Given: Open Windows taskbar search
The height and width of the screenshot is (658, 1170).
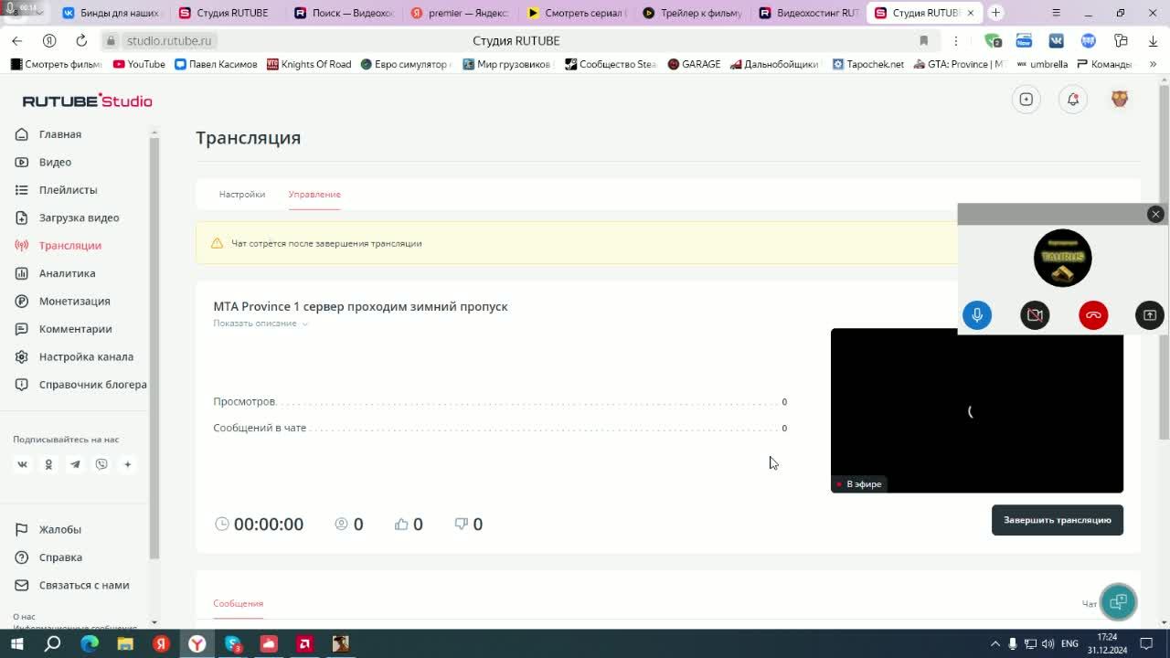Looking at the screenshot, I should coord(53,643).
